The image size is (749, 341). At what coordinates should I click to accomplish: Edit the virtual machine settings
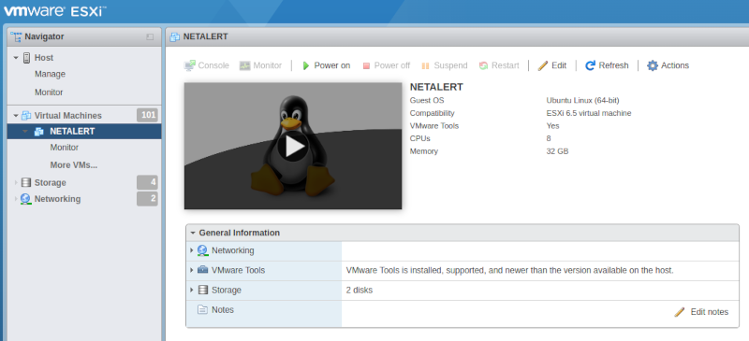coord(551,65)
